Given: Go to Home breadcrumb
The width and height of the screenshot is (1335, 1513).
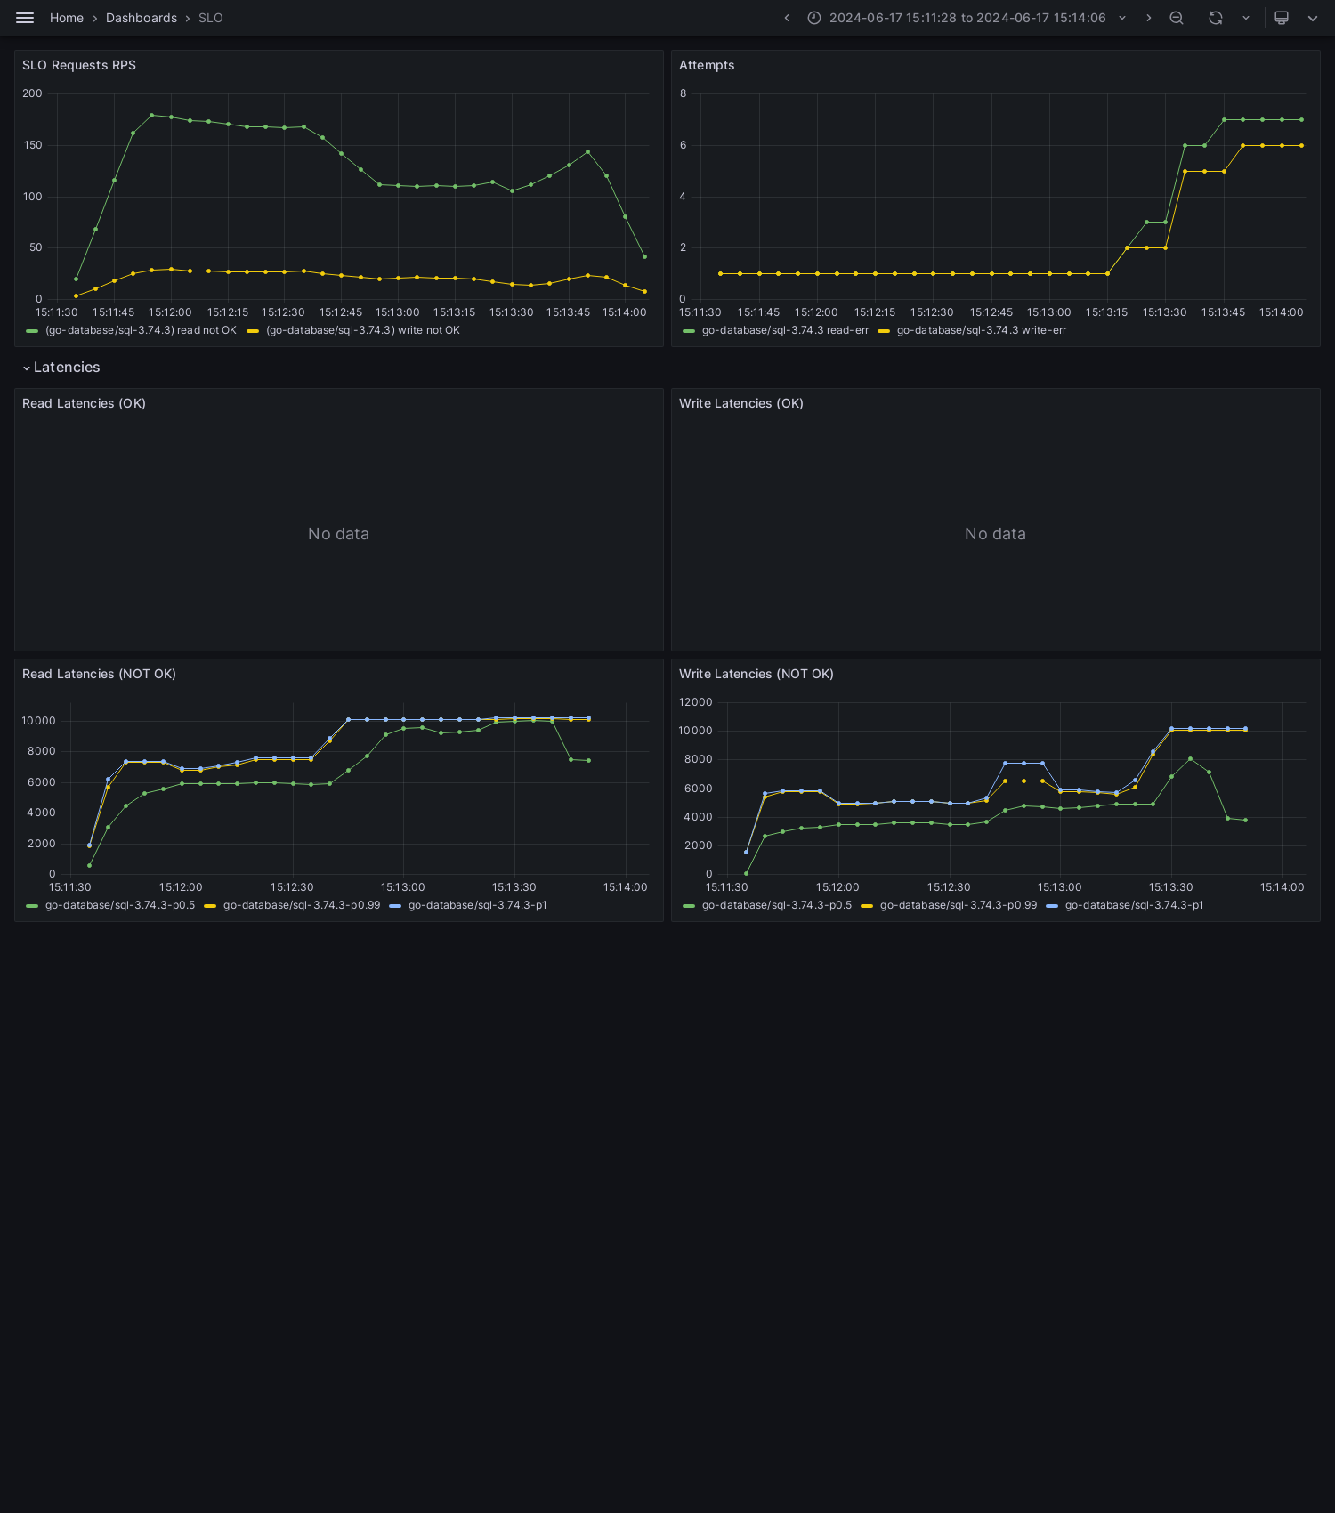Looking at the screenshot, I should (x=67, y=18).
